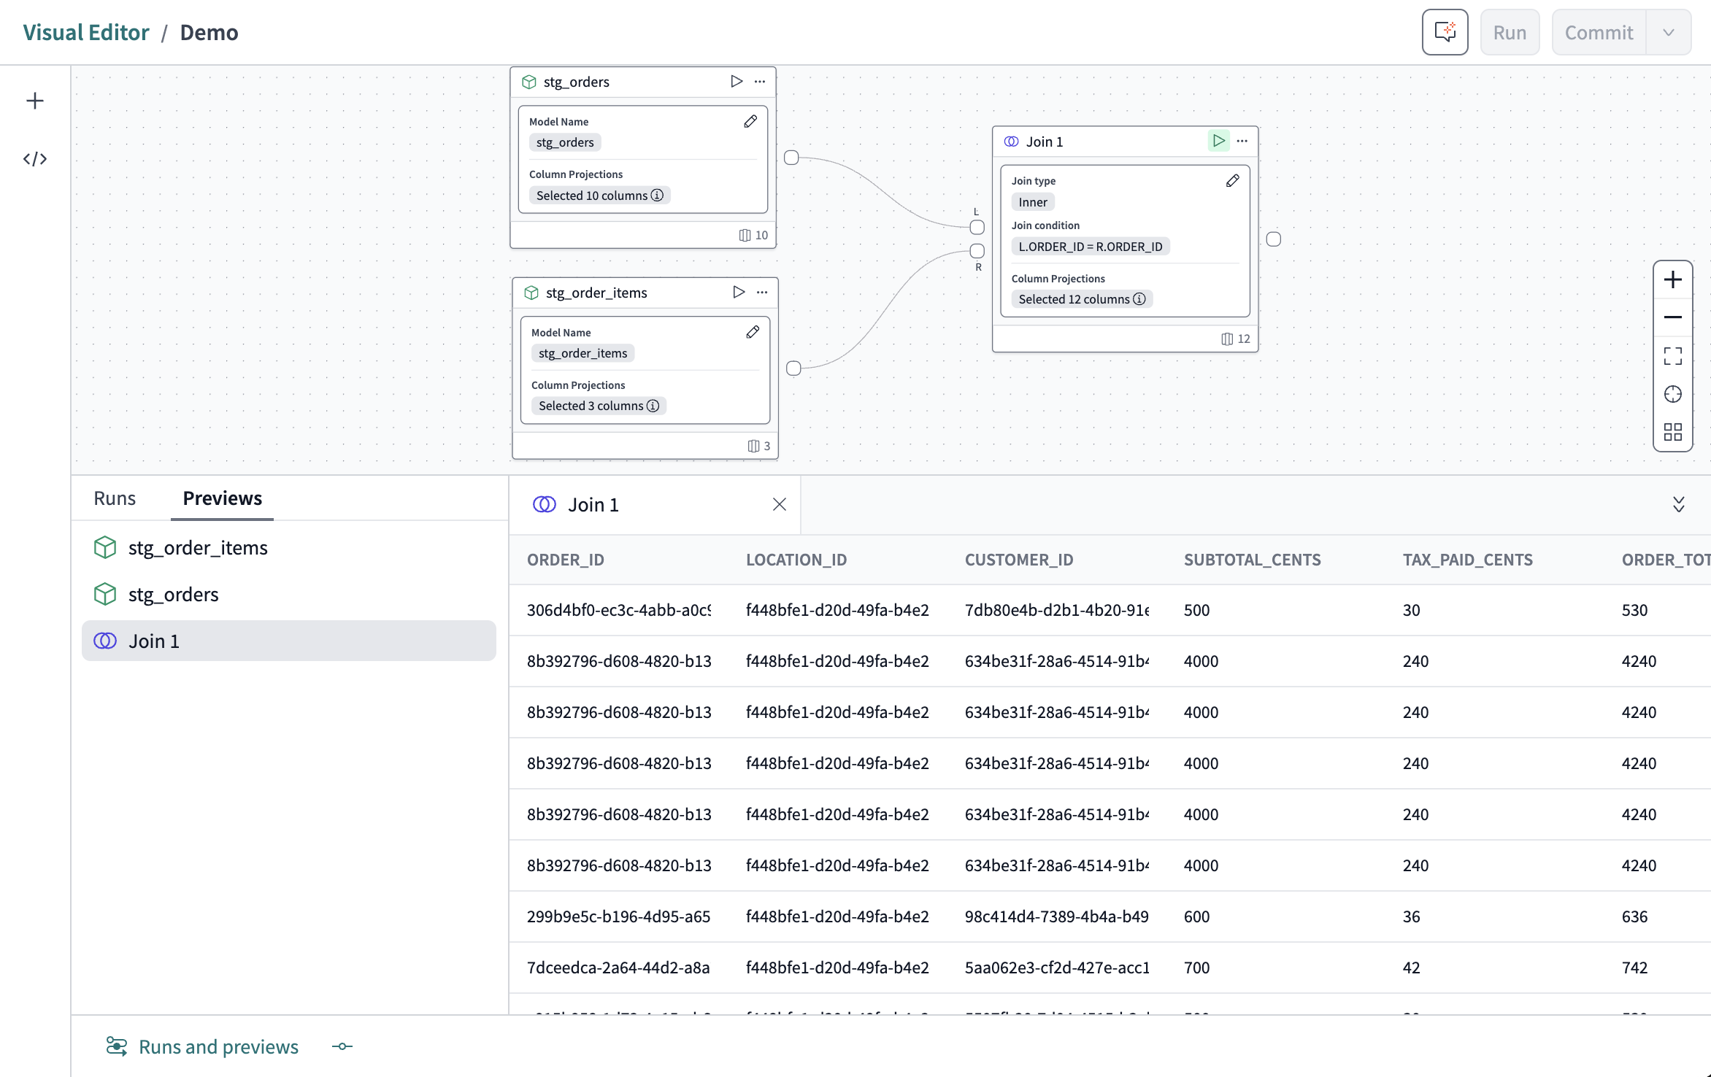
Task: Open the Commit dropdown arrow
Action: pos(1669,31)
